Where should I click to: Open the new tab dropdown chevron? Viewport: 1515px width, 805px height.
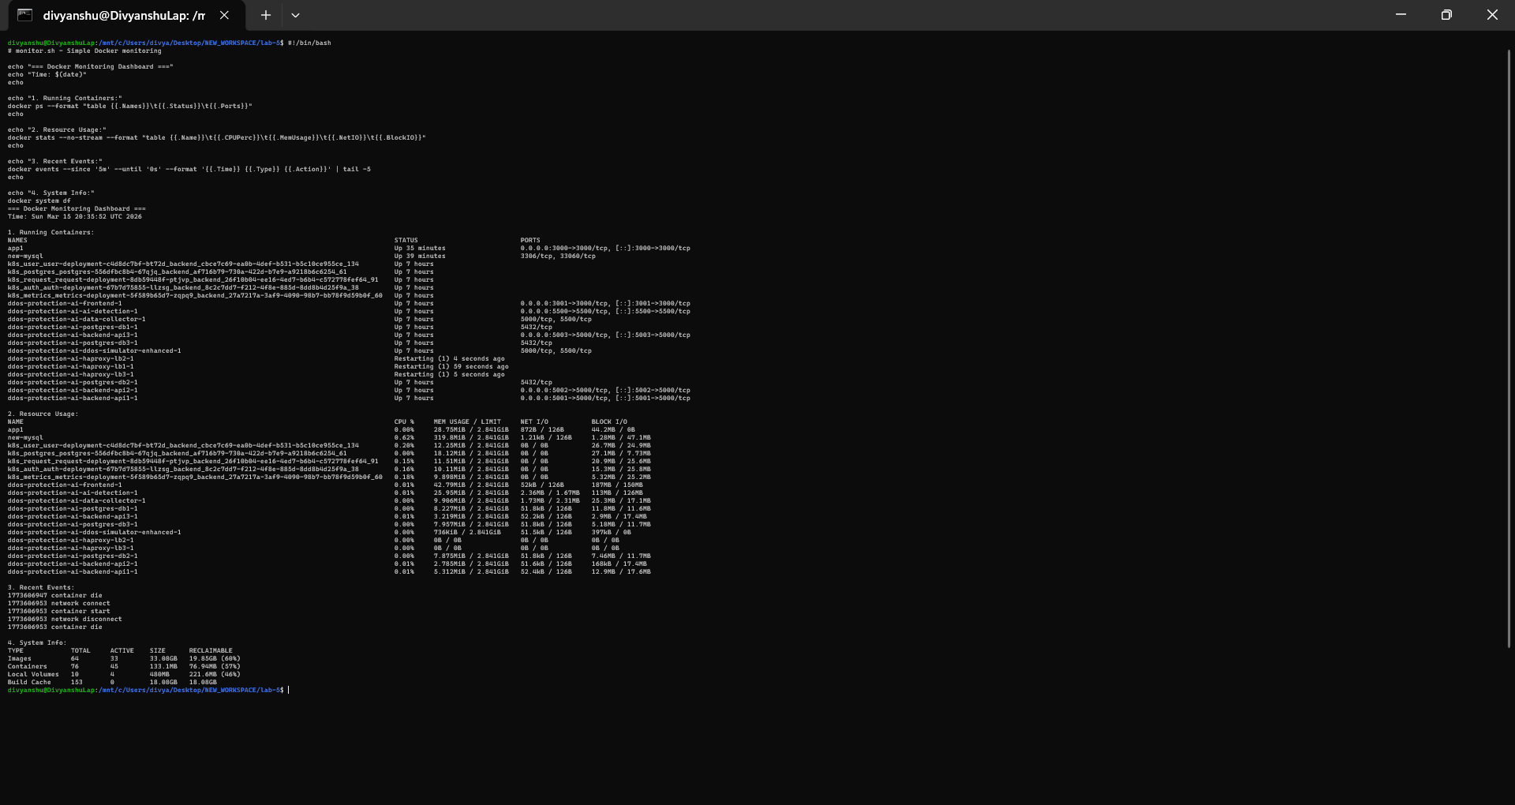point(296,15)
